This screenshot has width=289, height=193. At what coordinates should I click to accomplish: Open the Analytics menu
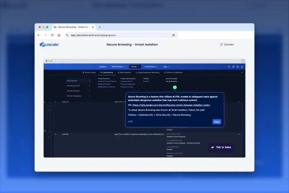[103, 67]
